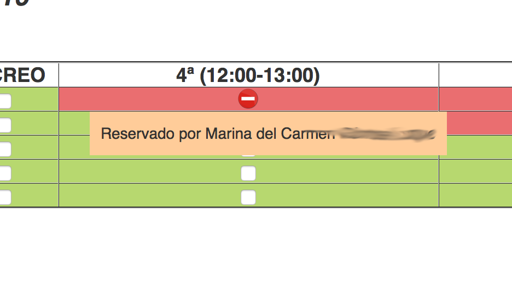The width and height of the screenshot is (512, 305).
Task: Toggle the RECREO checkbox in the third row
Action: (x=4, y=149)
